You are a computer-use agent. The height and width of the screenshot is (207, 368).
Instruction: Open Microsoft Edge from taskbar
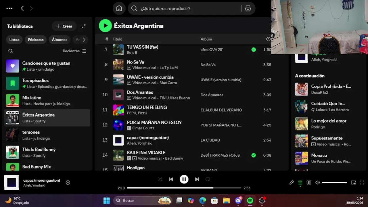pyautogui.click(x=203, y=200)
